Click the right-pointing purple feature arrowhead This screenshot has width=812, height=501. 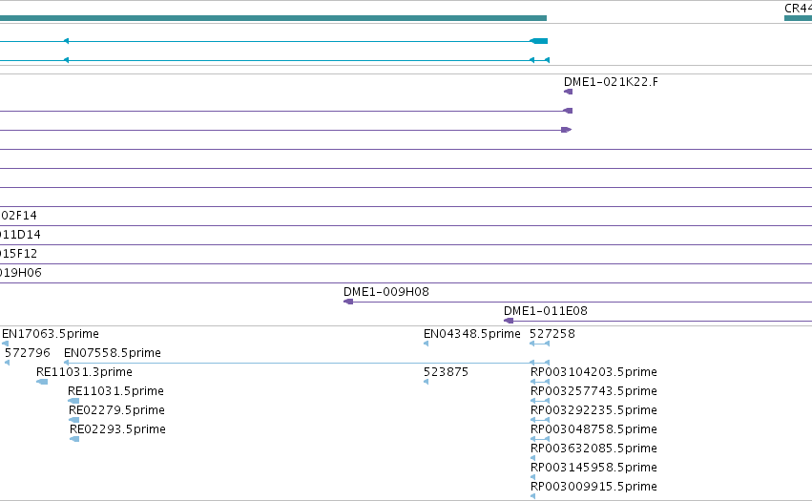click(567, 130)
